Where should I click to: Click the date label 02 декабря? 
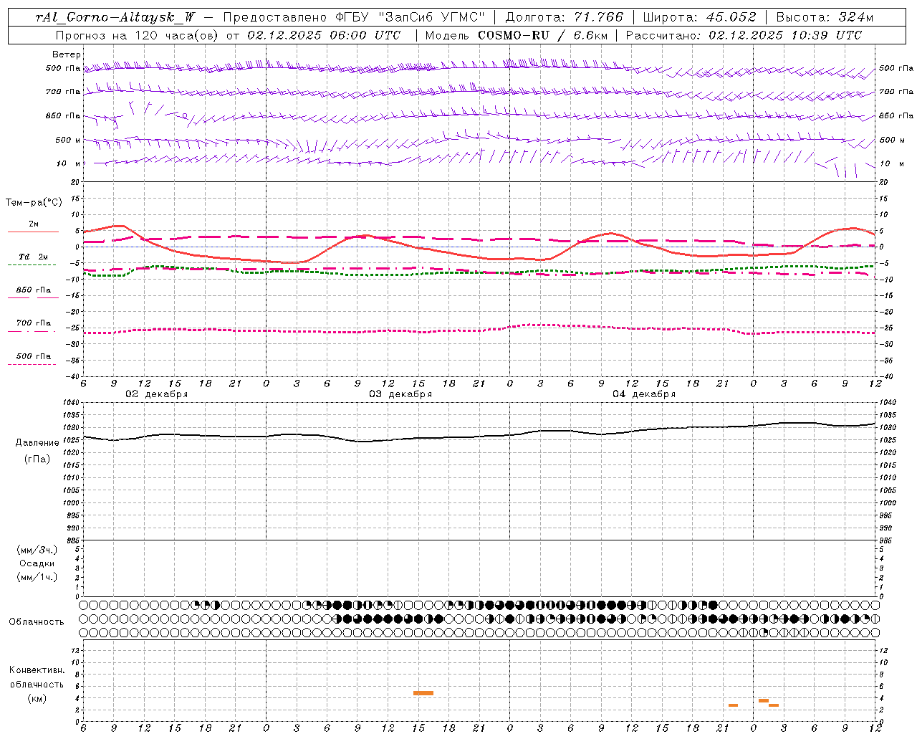tap(157, 394)
